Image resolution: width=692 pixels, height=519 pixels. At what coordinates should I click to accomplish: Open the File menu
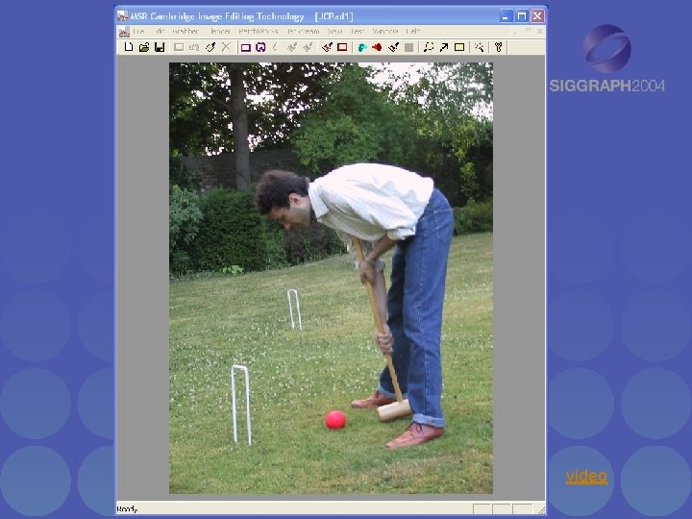[x=138, y=32]
